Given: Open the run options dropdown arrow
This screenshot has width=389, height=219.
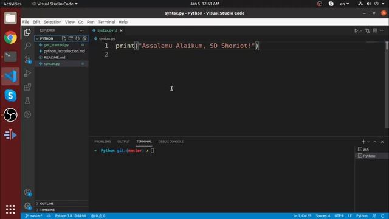Looking at the screenshot, I should tap(361, 31).
